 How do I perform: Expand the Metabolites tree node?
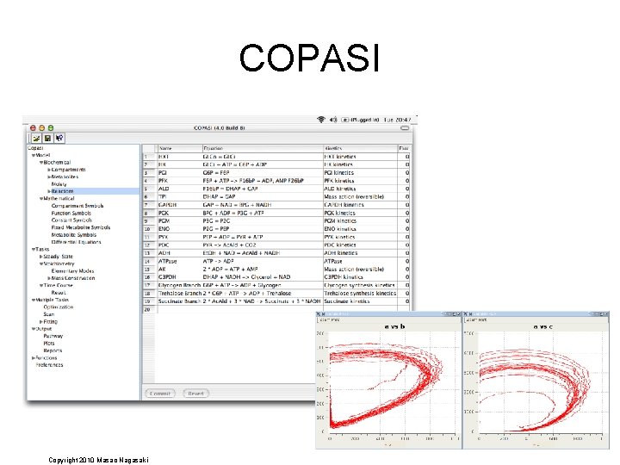coord(49,177)
